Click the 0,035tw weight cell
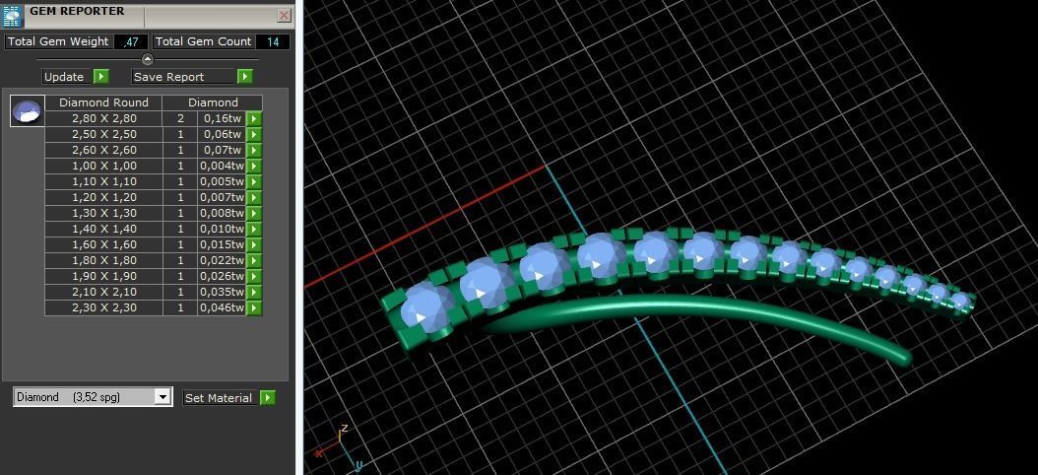This screenshot has height=475, width=1038. (222, 292)
